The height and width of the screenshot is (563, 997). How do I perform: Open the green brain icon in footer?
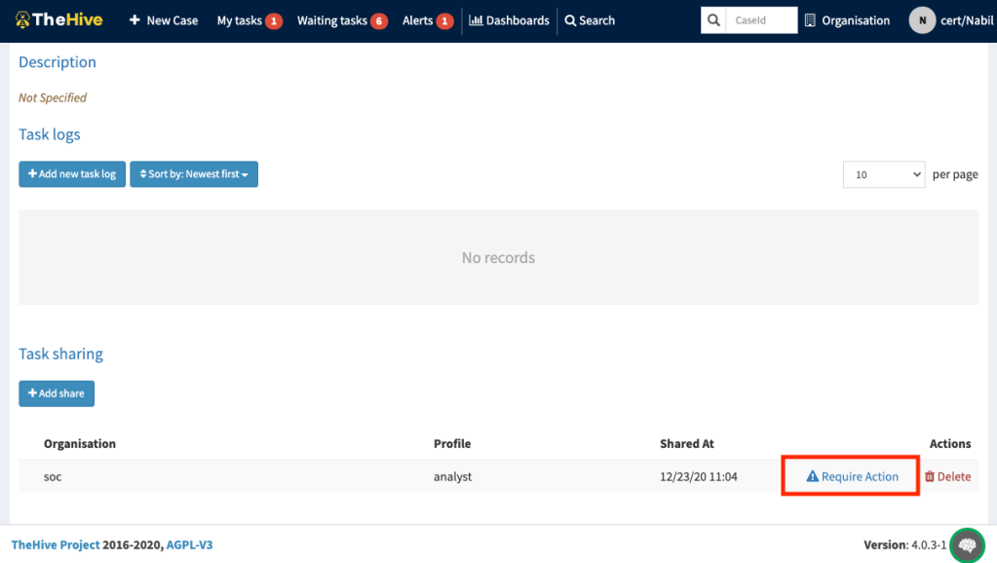[966, 545]
